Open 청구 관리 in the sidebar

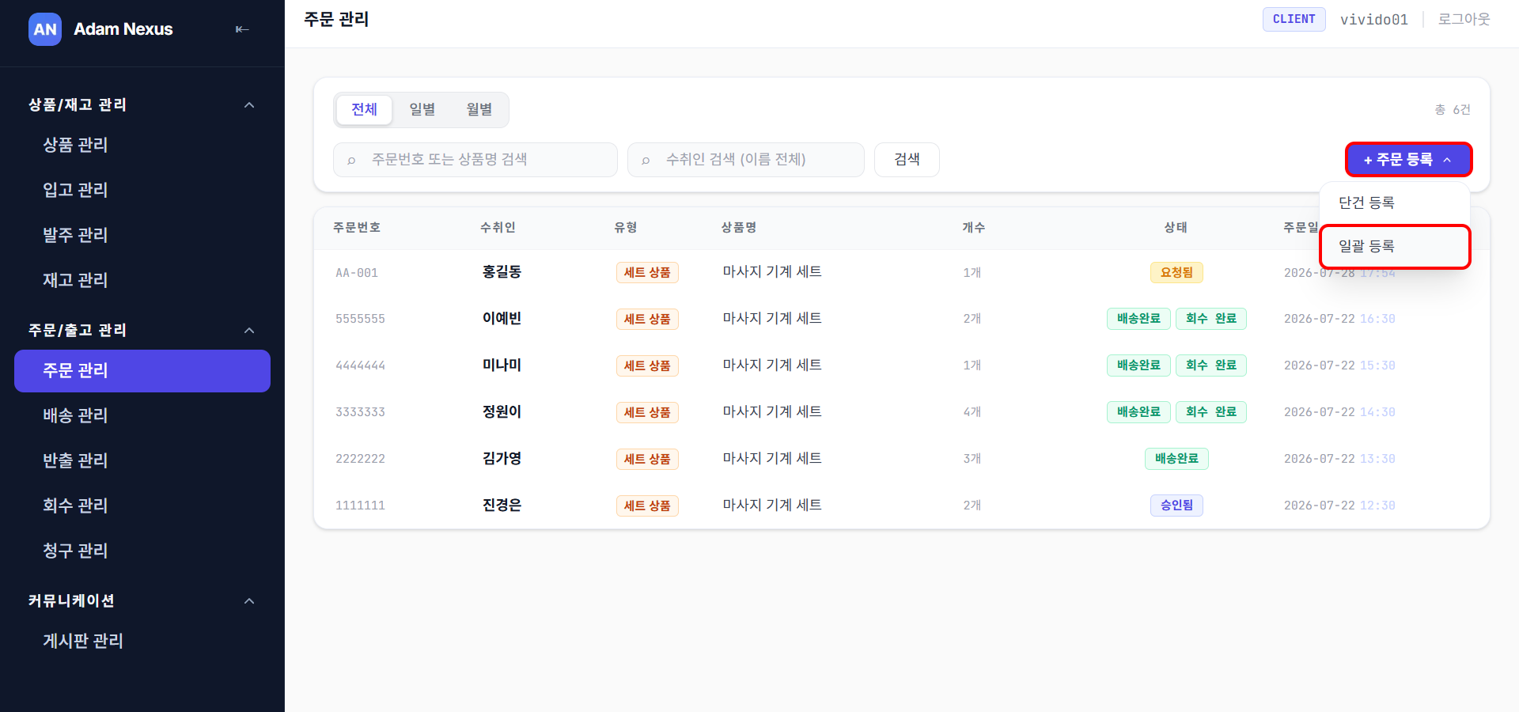click(x=142, y=551)
